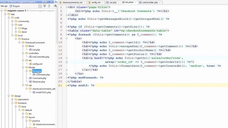
Task: Collapse the controllers folder node
Action: click(23, 53)
